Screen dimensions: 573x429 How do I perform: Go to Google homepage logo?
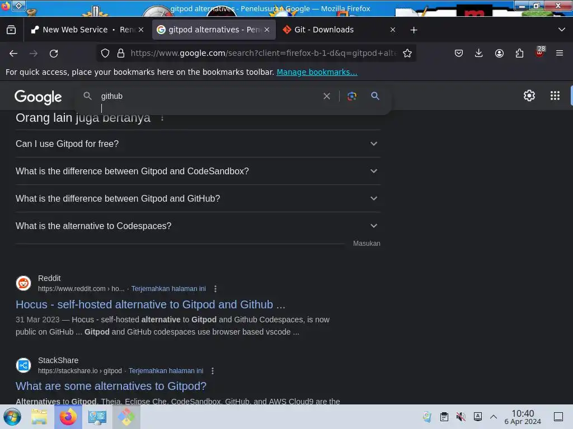click(x=38, y=97)
